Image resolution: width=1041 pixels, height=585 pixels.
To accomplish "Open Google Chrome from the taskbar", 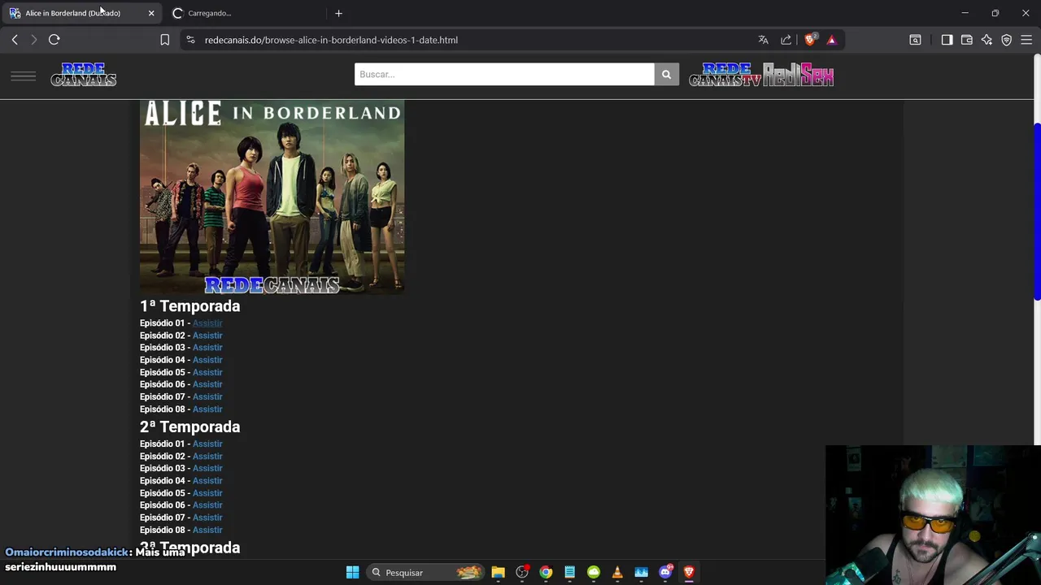I will click(546, 573).
